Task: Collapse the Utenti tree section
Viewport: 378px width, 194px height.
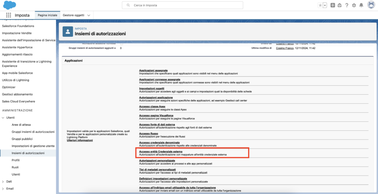Action: [x=4, y=117]
